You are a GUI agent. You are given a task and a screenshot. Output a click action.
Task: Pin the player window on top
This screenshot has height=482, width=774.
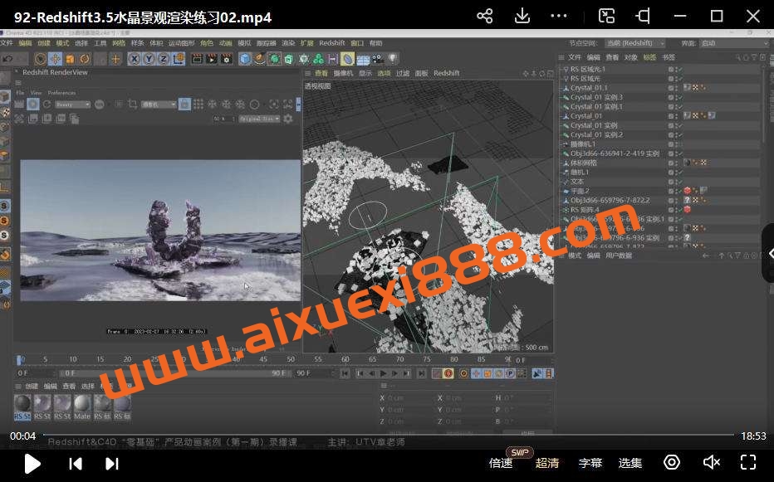[x=643, y=16]
